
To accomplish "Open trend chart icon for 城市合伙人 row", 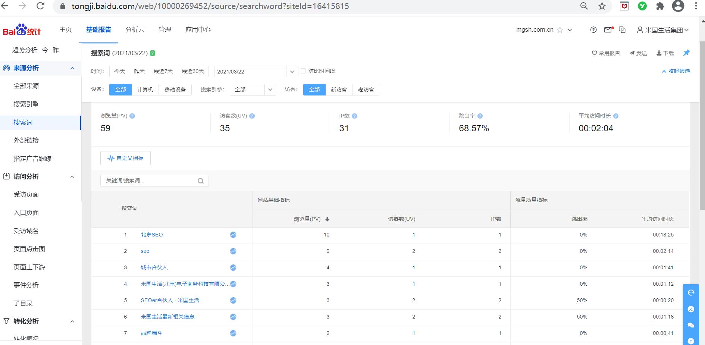I will coord(233,267).
